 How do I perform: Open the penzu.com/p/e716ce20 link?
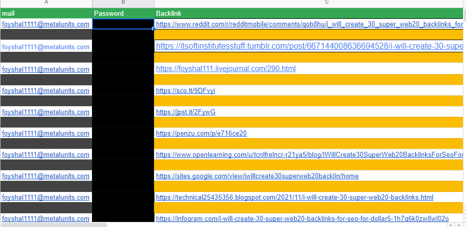[x=201, y=134]
